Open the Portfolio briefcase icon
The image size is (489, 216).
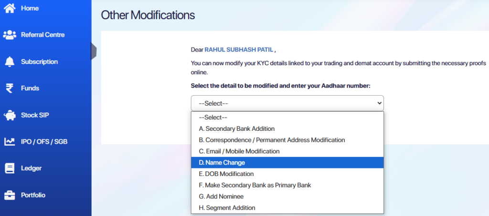(x=10, y=195)
